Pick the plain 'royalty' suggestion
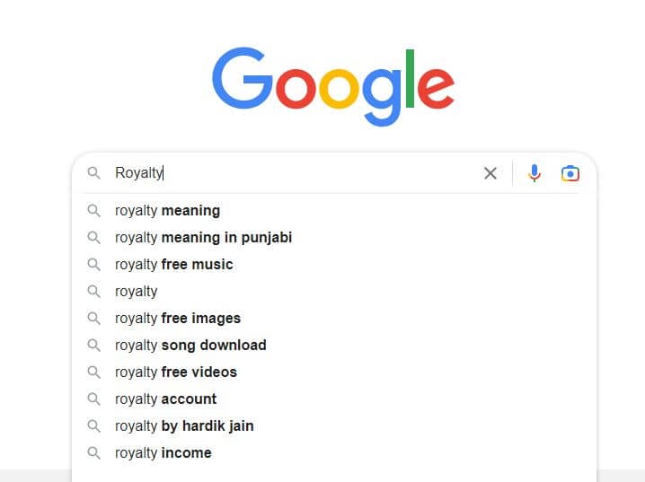The height and width of the screenshot is (482, 645). coord(334,292)
